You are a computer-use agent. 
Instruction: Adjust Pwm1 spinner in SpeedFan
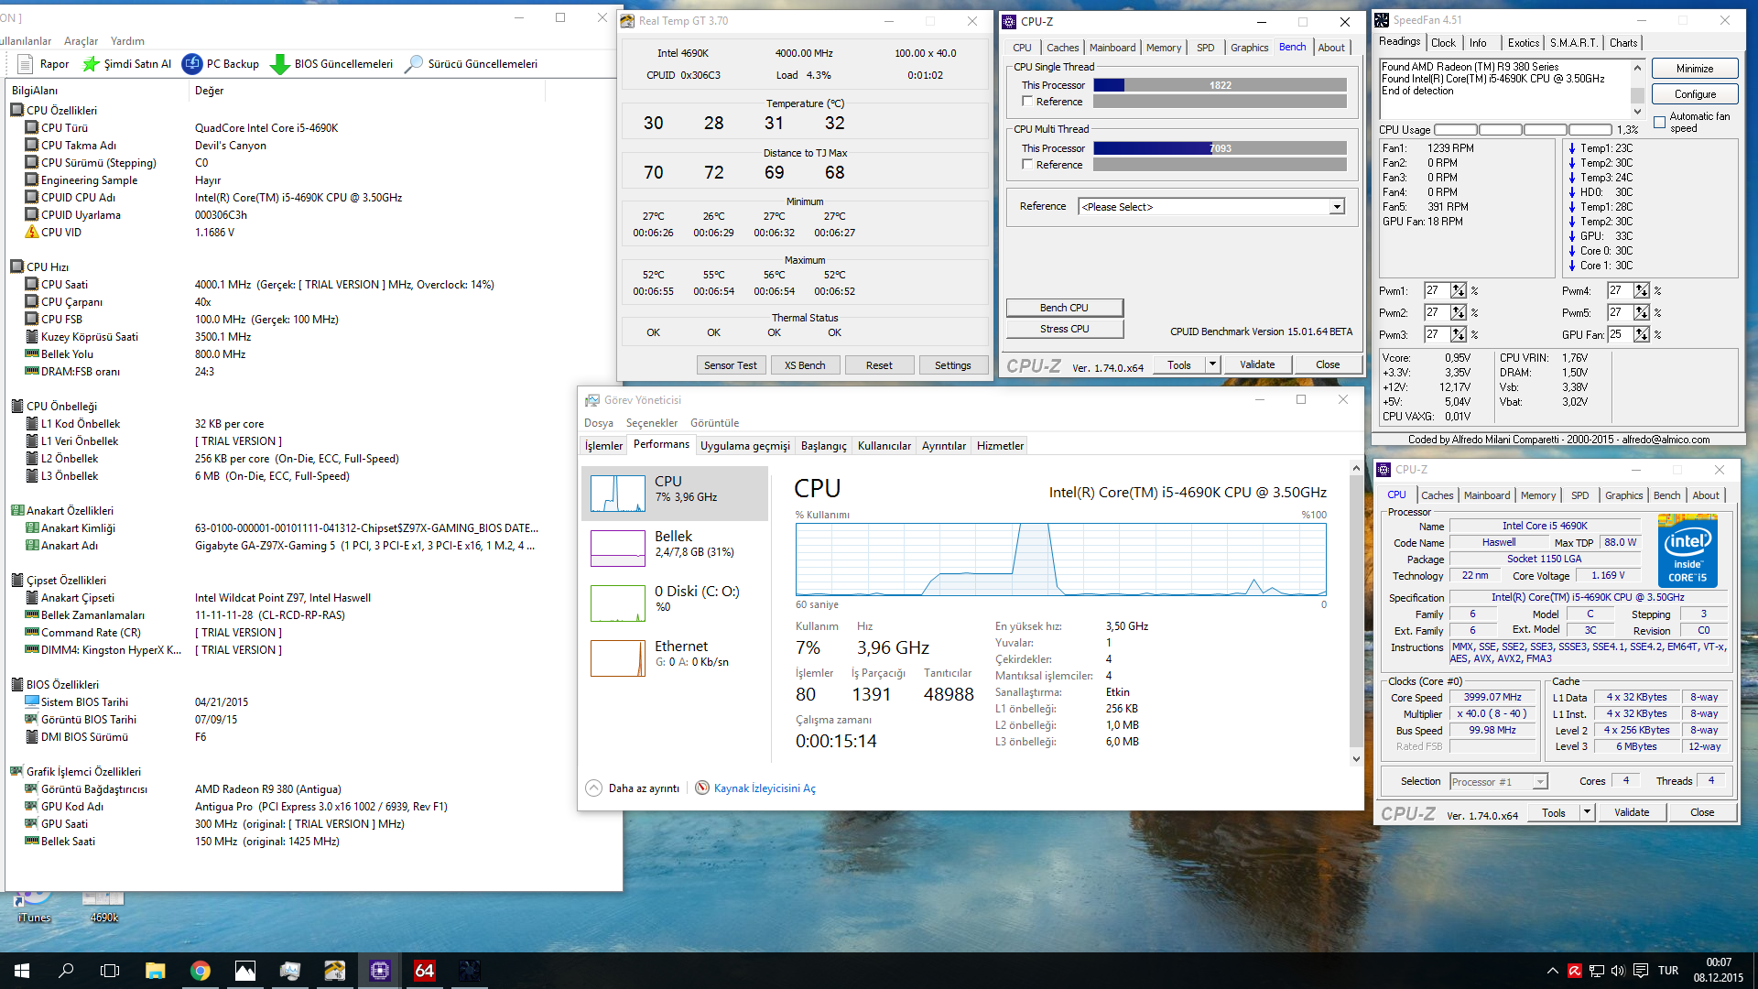click(x=1458, y=291)
